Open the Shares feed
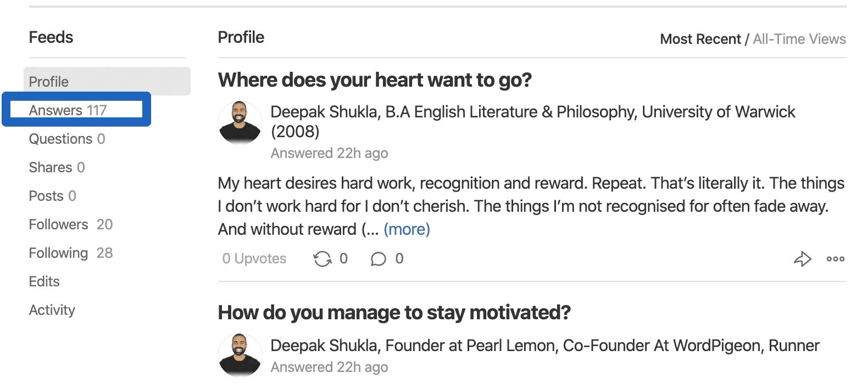This screenshot has height=384, width=862. click(x=57, y=167)
